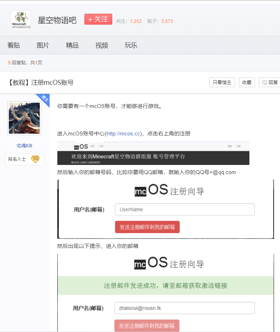The height and width of the screenshot is (332, 280).
Task: Click the blue 楼主 corner ribbon
Action: pos(44,98)
